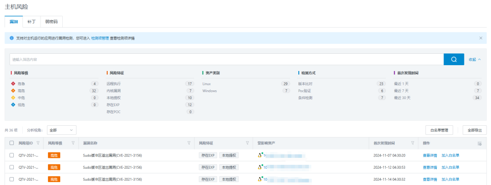Image resolution: width=491 pixels, height=185 pixels.
Task: Open the 分析视角 dropdown showing 全部
Action: (x=62, y=130)
